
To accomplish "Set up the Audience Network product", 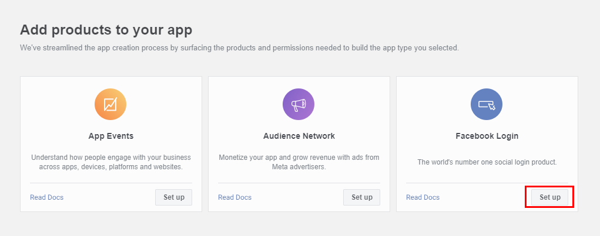I will [x=361, y=197].
